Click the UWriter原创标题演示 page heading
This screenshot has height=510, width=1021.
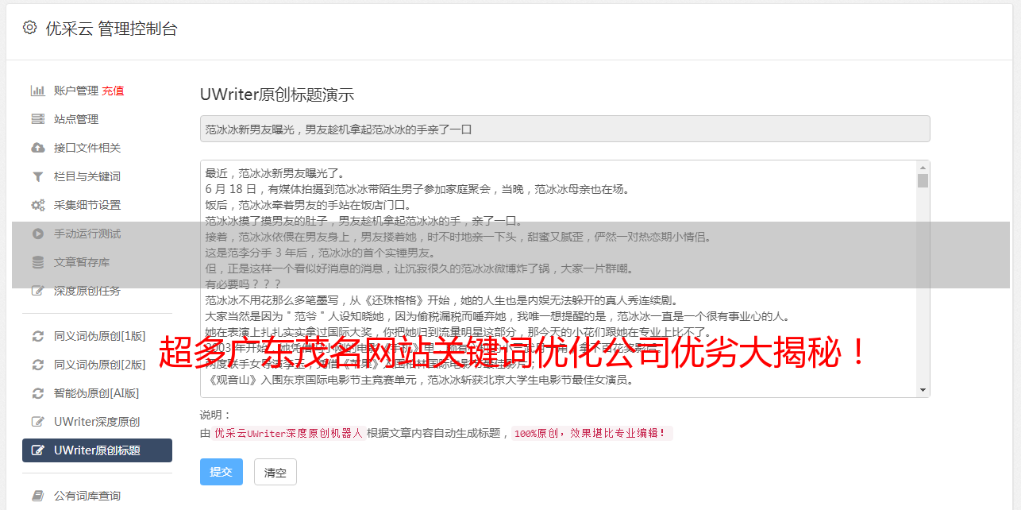(277, 95)
